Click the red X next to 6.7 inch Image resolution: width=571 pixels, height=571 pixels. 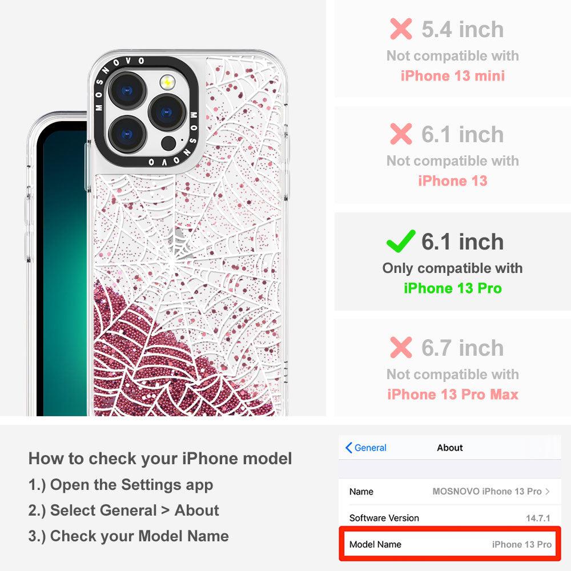point(401,347)
